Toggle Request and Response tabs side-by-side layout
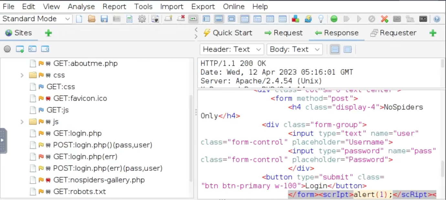Screen dimensions: 446x200 tap(245, 19)
